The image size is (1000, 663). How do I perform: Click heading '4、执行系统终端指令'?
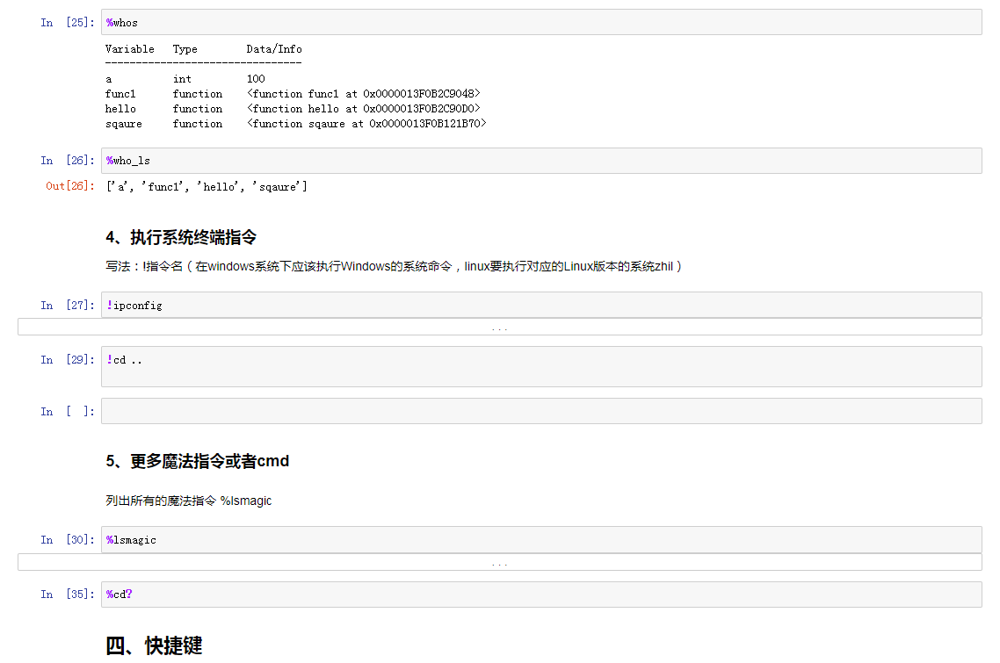coord(181,238)
